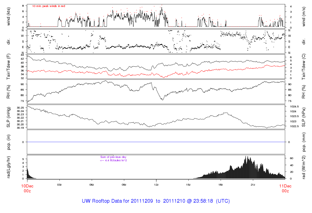Viewport: 312px width, 213px height.
Task: Click the '10 min. peak winds in red' legend text
Action: pyautogui.click(x=48, y=6)
